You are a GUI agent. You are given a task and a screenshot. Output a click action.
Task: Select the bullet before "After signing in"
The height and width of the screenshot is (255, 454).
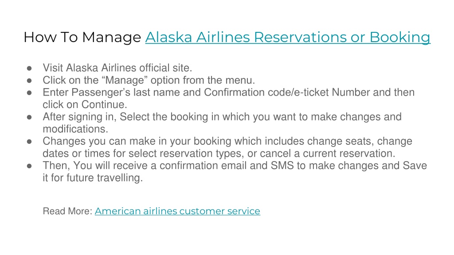[x=29, y=117]
